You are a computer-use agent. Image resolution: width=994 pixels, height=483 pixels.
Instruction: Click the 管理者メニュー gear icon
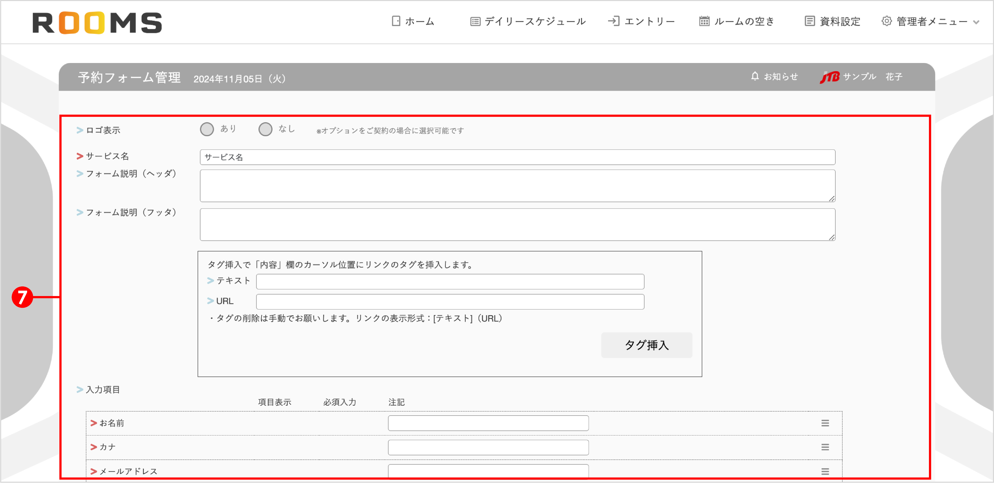(887, 21)
